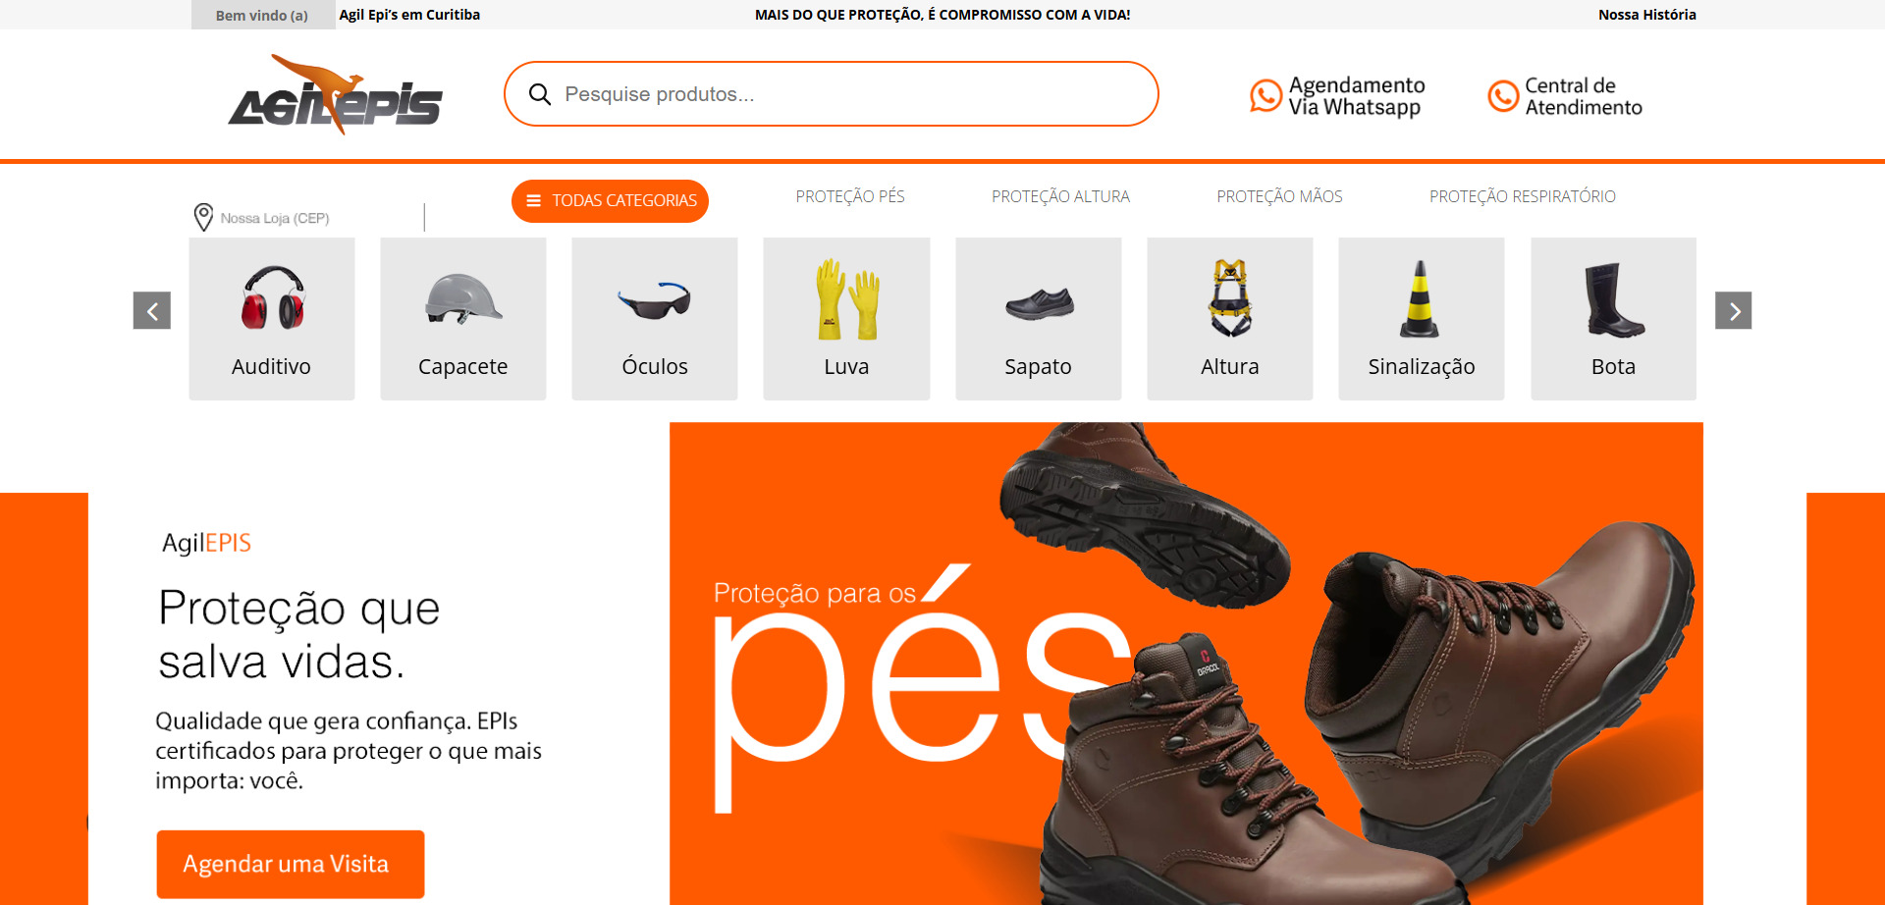Screen dimensions: 1885x905
Task: Show next categories with right arrow
Action: coord(1734,310)
